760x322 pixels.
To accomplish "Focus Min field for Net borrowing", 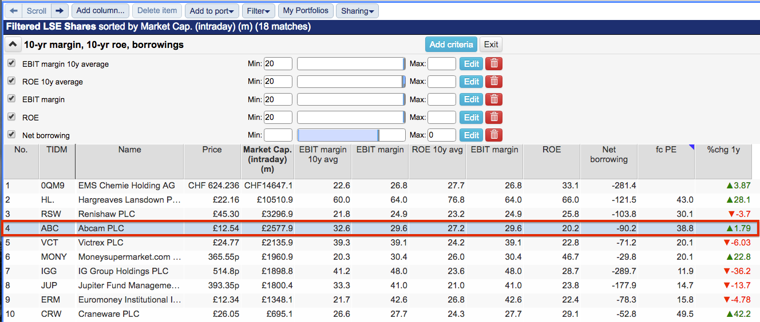I will click(278, 135).
